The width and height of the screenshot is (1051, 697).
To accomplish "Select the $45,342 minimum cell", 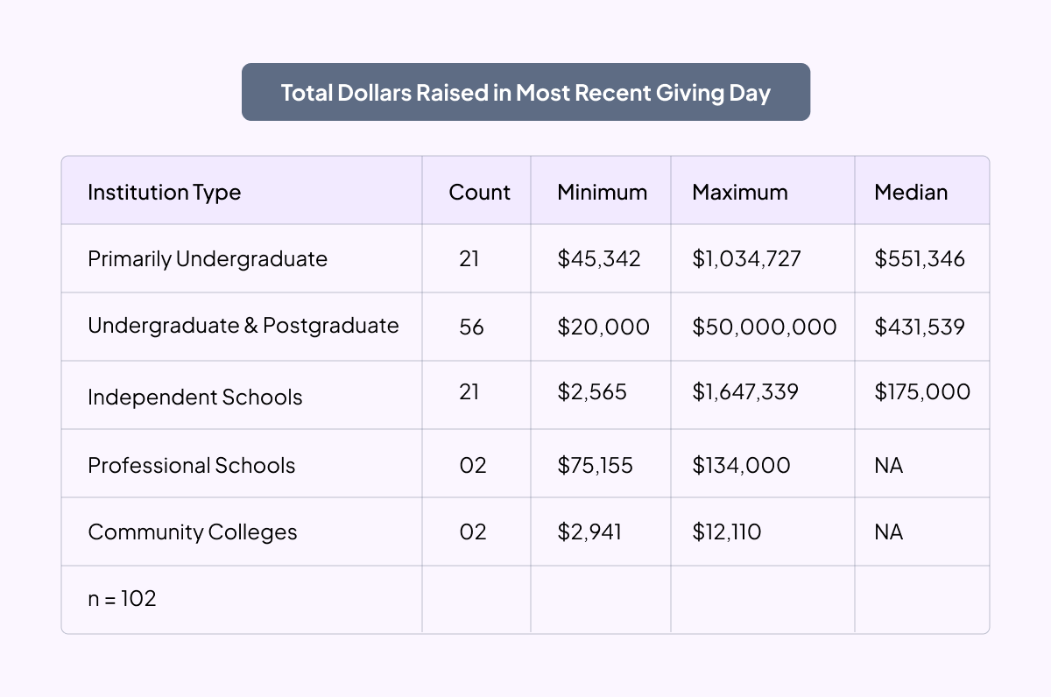I will 599,259.
